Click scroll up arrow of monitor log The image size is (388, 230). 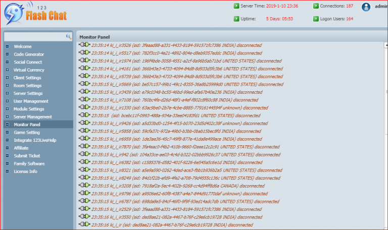(386, 45)
